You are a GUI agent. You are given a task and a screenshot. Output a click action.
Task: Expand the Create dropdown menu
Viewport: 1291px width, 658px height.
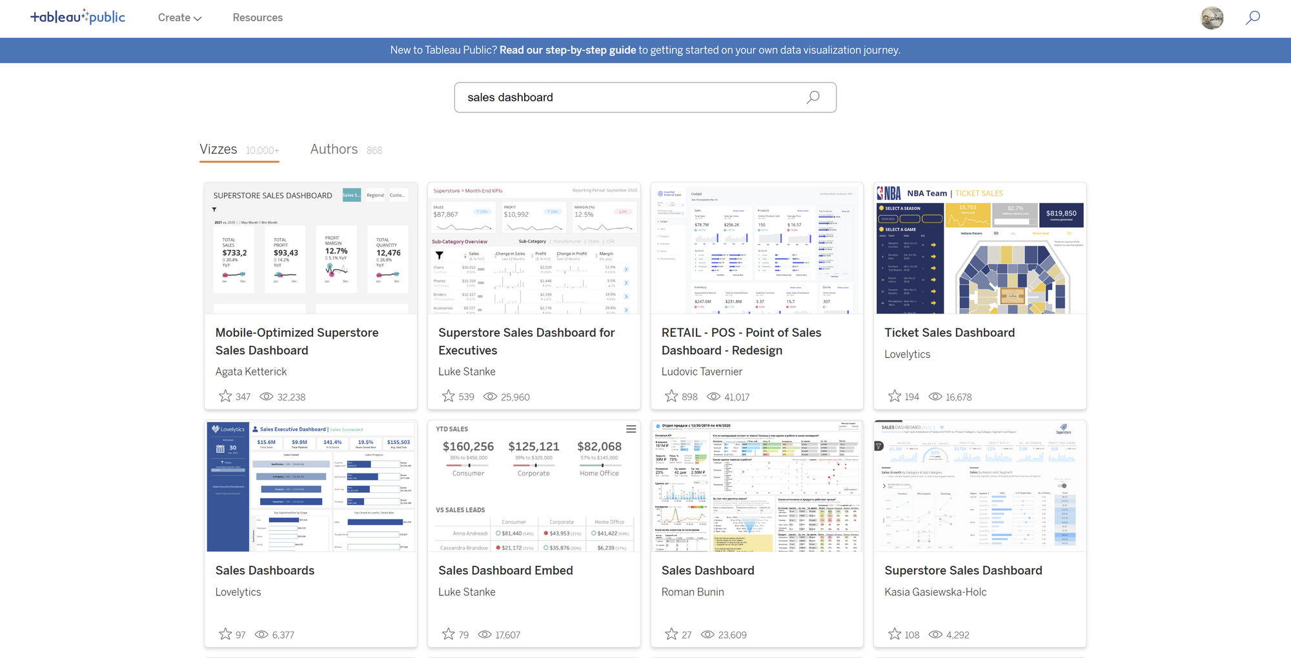point(179,18)
